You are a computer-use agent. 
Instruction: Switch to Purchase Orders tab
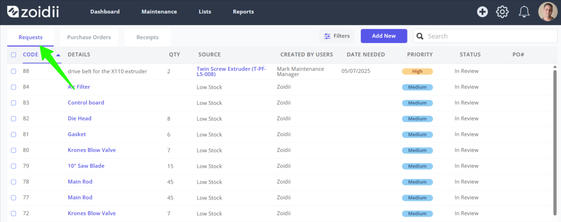[x=89, y=37]
